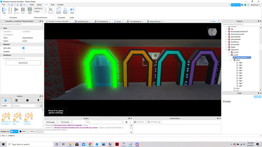Collapse the Behavior properties section
Image resolution: width=262 pixels, height=147 pixels.
[2, 45]
